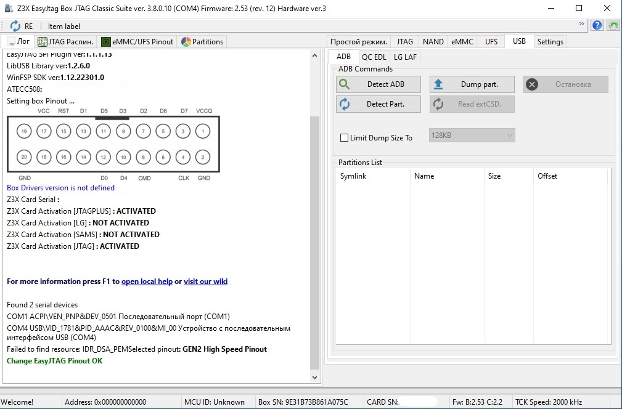Click the Detect ADB button

[x=379, y=84]
